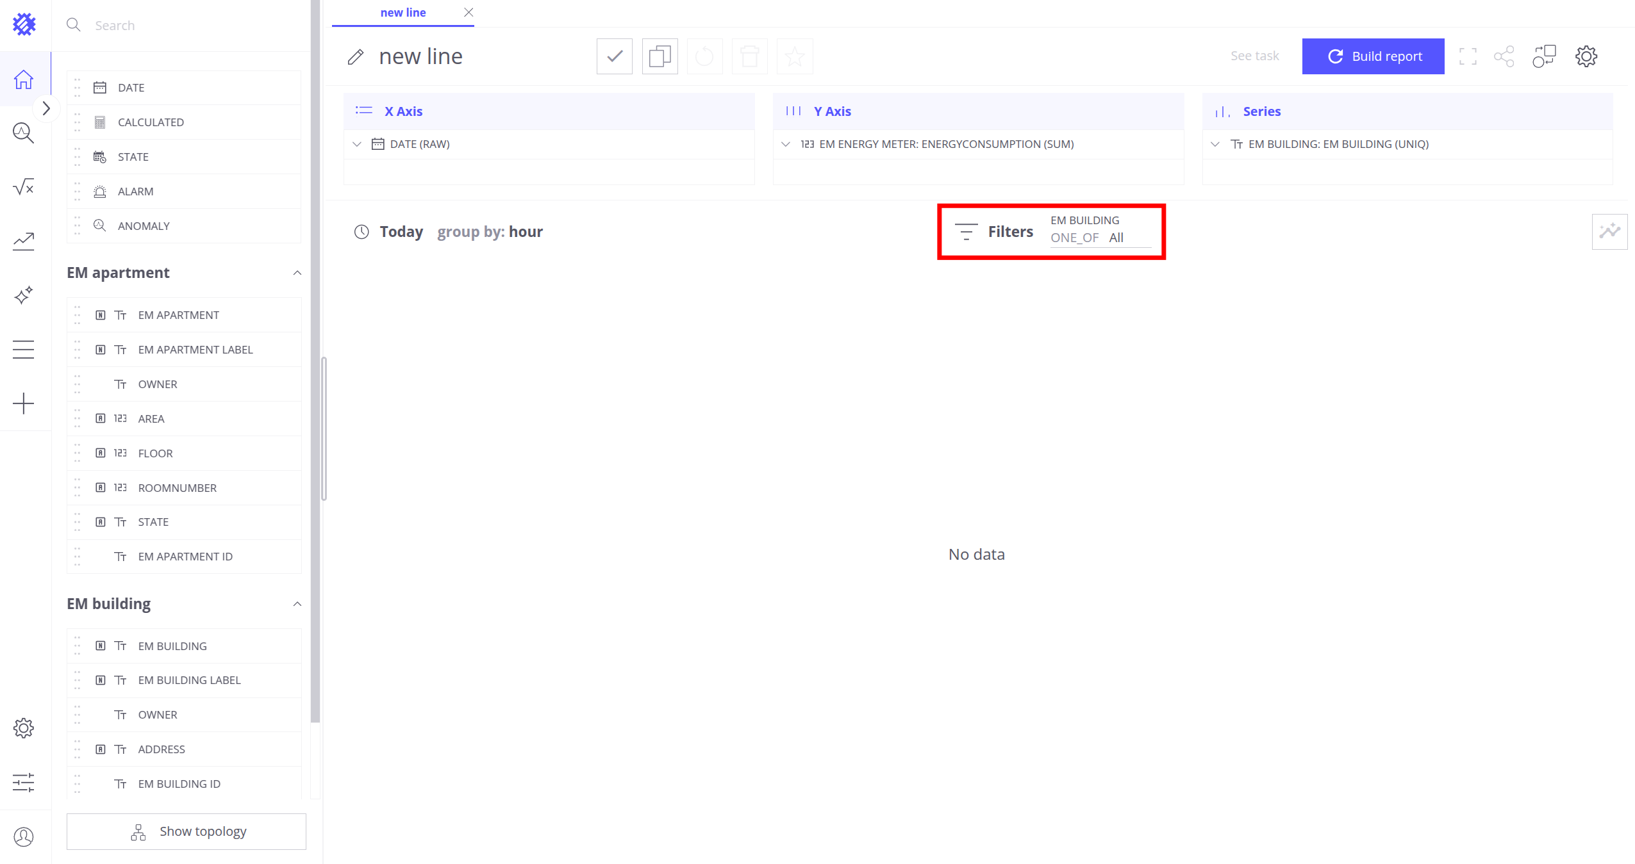Click the trend line chart sidebar icon

24,241
